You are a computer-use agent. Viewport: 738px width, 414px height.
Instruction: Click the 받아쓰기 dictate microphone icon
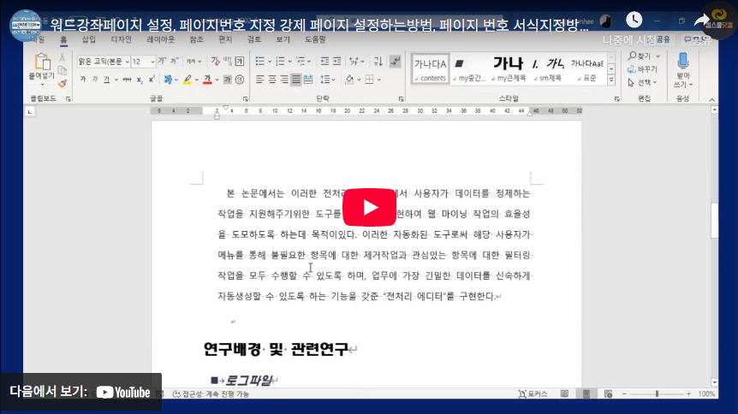click(x=682, y=62)
